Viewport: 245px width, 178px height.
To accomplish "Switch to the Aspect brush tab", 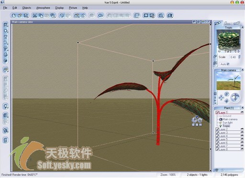I will [218, 23].
